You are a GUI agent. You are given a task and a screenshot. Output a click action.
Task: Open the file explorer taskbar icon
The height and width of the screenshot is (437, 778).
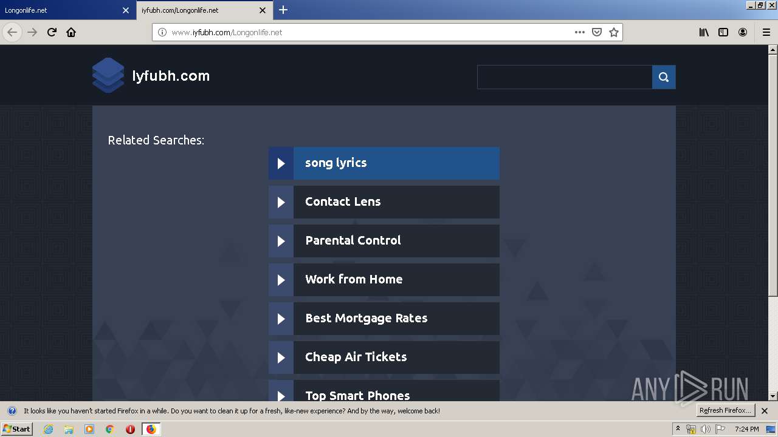coord(69,429)
